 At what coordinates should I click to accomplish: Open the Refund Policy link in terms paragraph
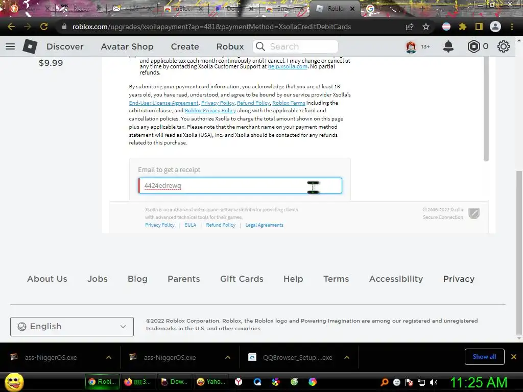253,103
